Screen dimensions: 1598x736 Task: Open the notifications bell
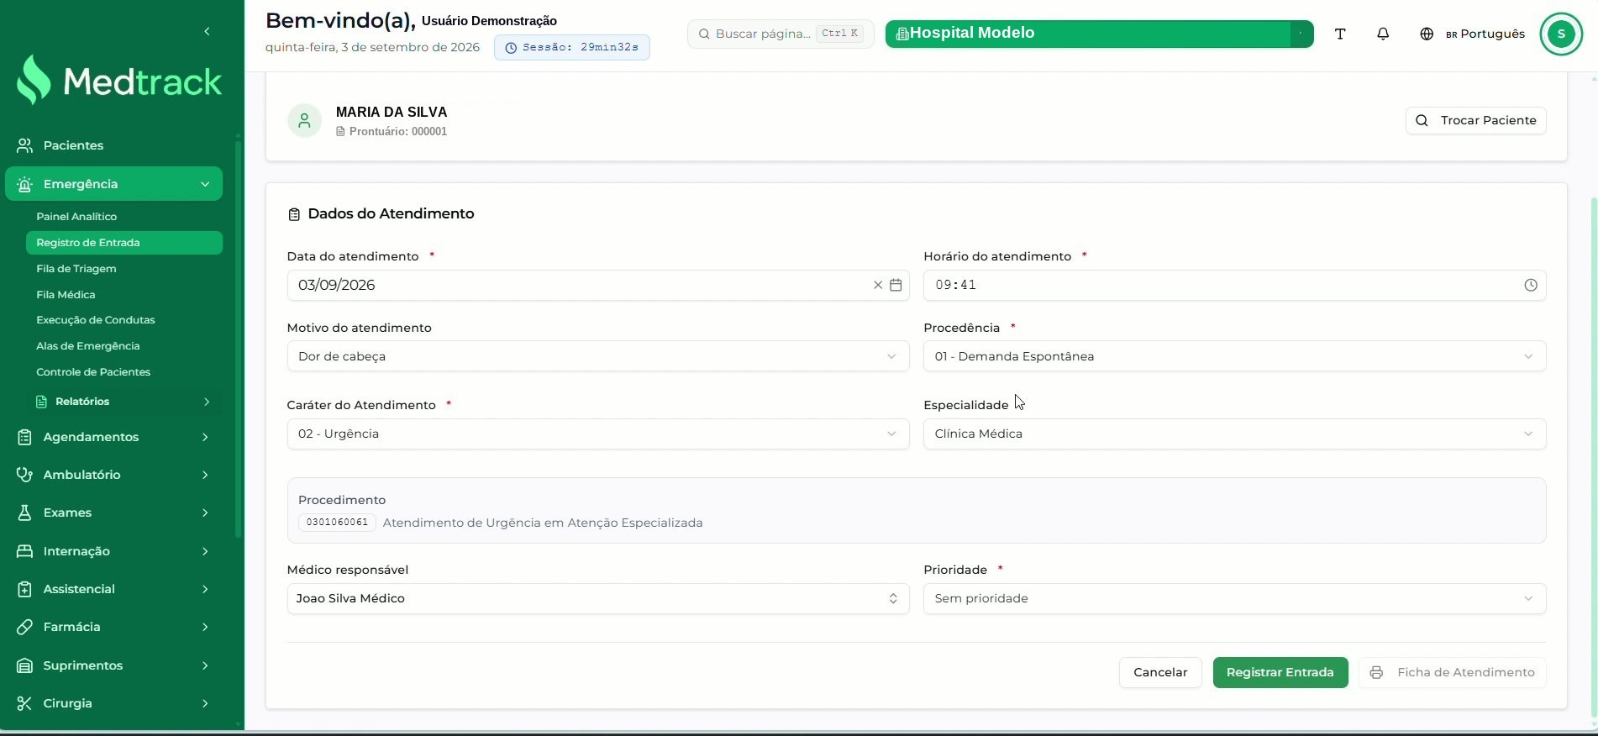point(1383,34)
